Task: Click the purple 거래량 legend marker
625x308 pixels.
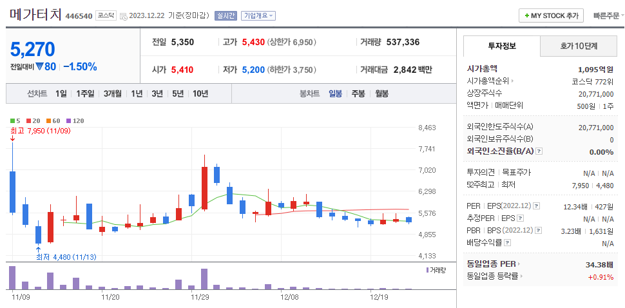Action: (428, 270)
